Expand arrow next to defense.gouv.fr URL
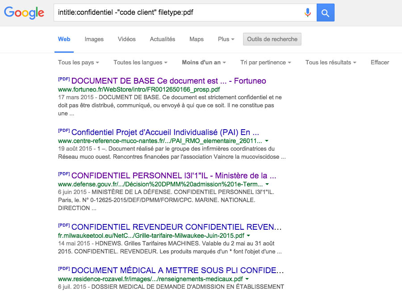Image resolution: width=402 pixels, height=291 pixels. 267,184
